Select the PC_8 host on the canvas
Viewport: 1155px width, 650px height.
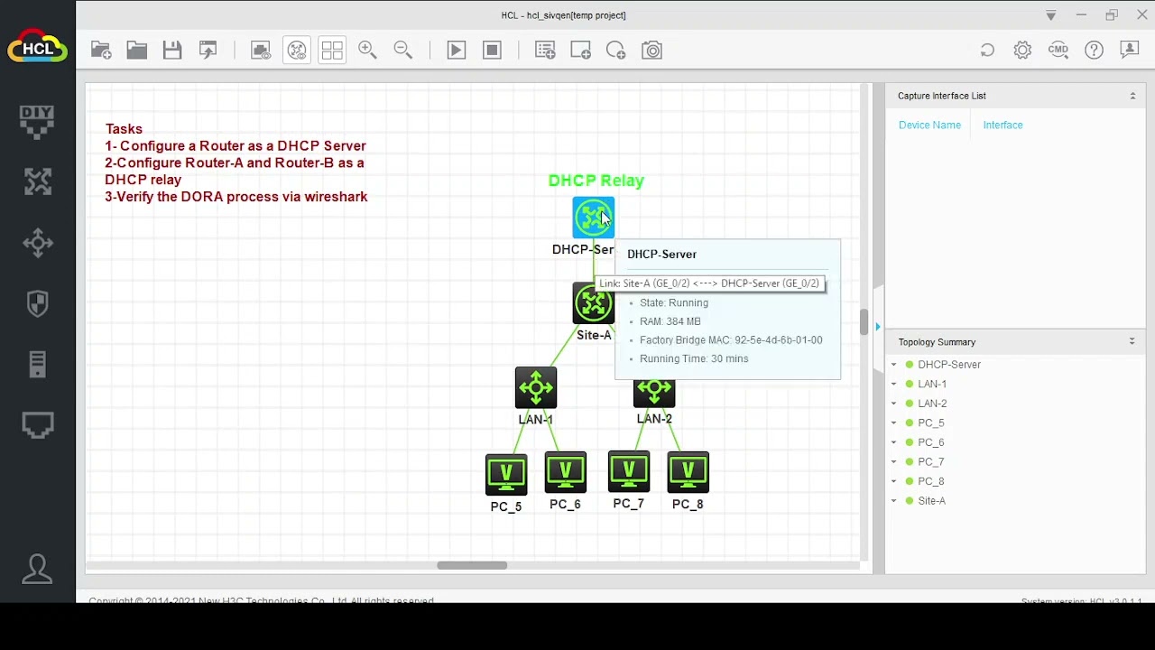tap(688, 472)
